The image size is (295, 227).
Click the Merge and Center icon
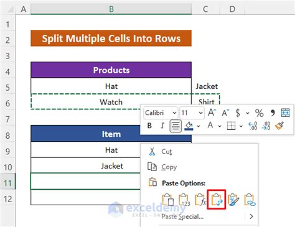tap(286, 113)
